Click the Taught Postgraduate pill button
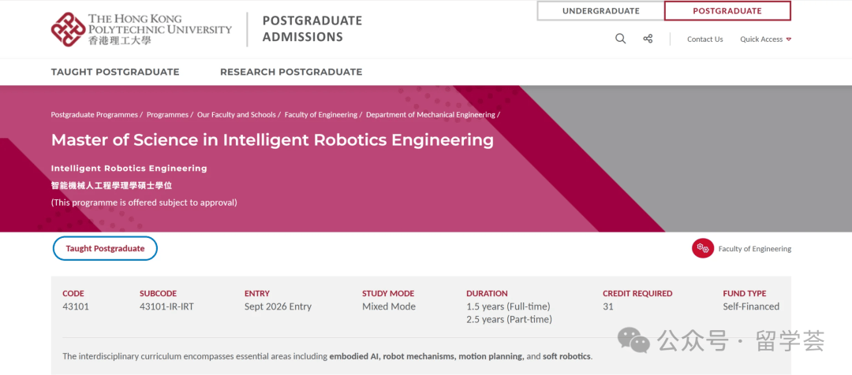This screenshot has width=852, height=375. [x=105, y=248]
